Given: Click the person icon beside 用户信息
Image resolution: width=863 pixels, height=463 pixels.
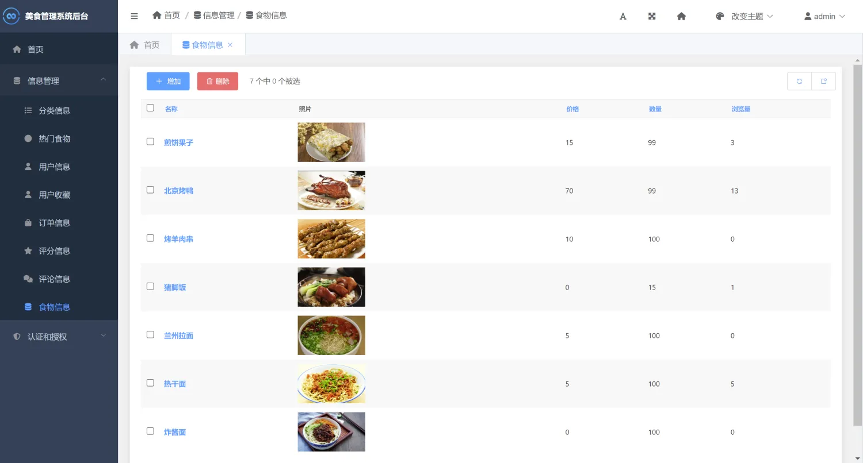Looking at the screenshot, I should 28,167.
